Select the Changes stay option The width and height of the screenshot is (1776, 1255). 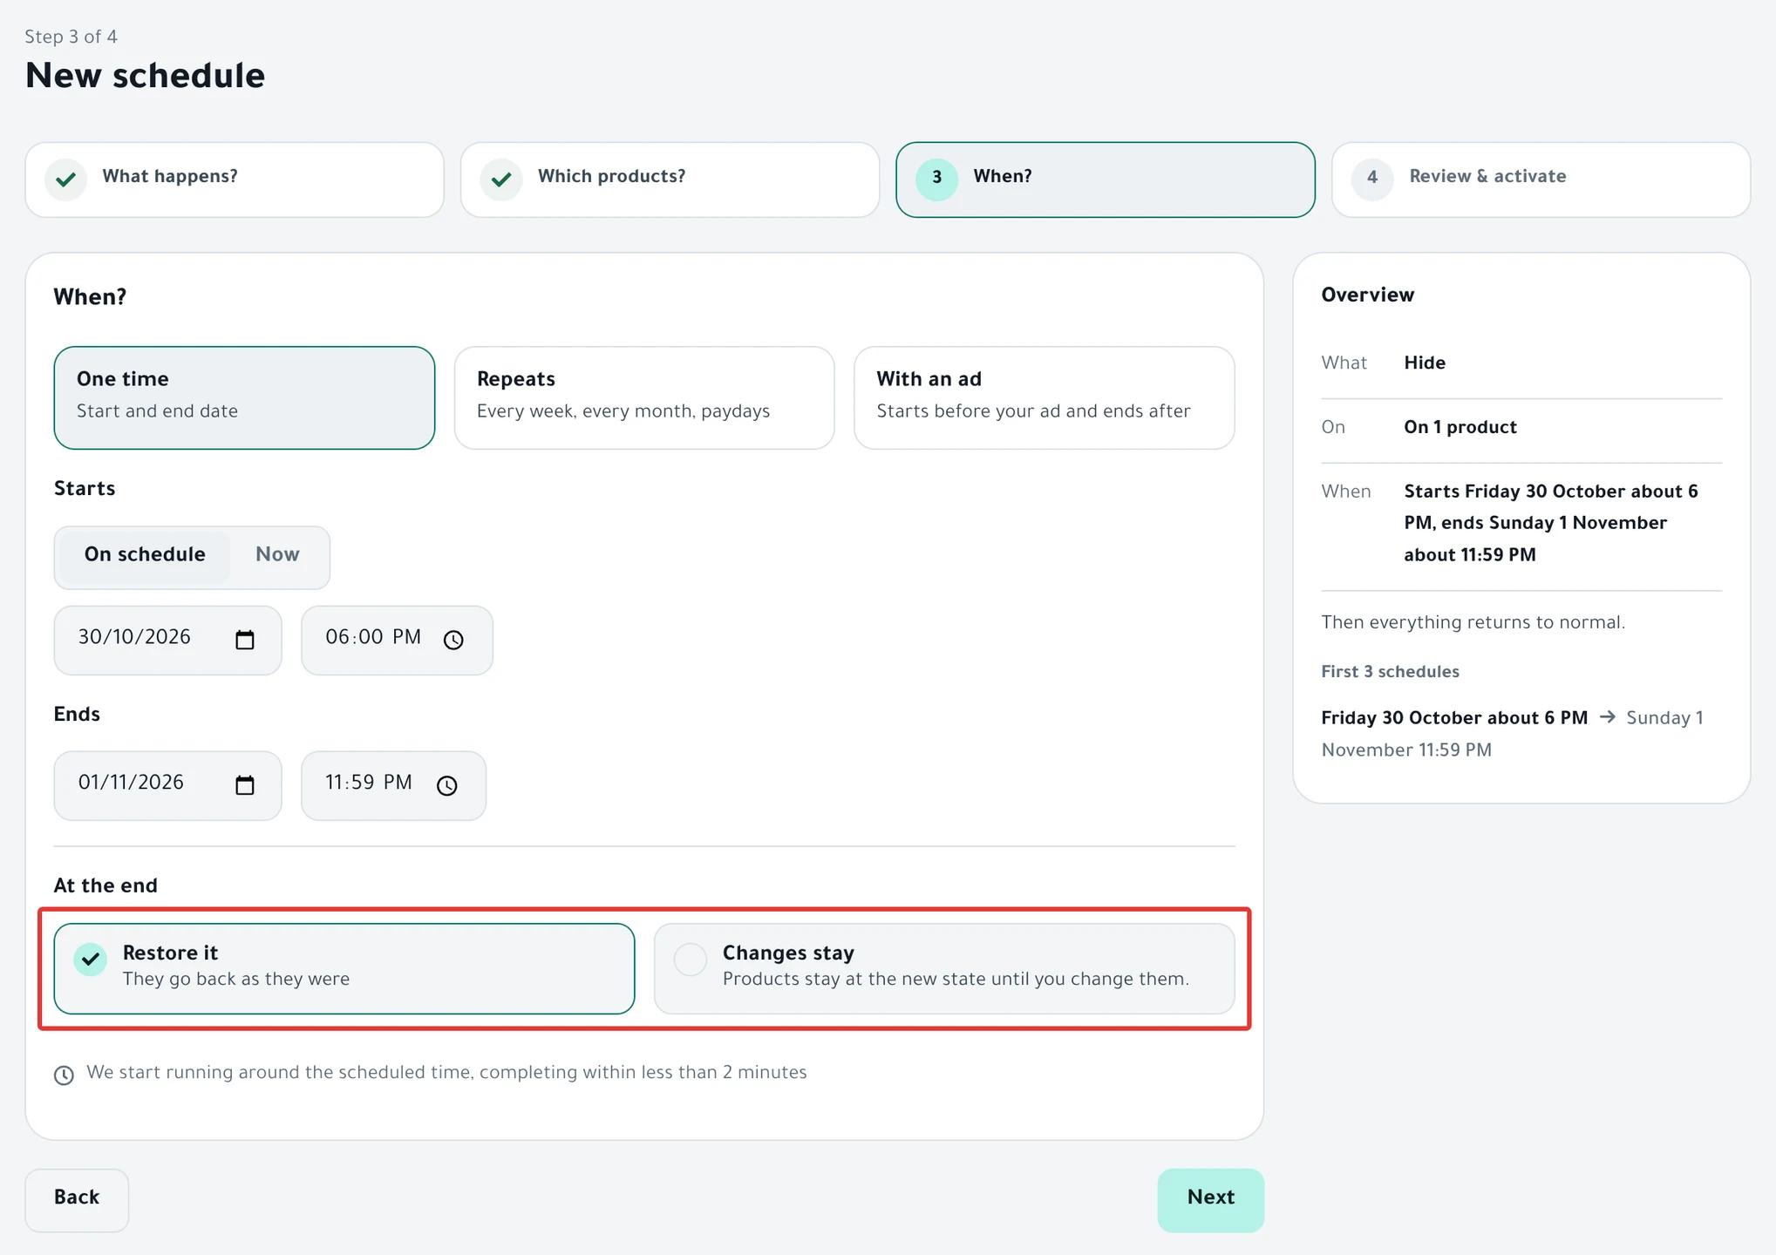click(944, 968)
